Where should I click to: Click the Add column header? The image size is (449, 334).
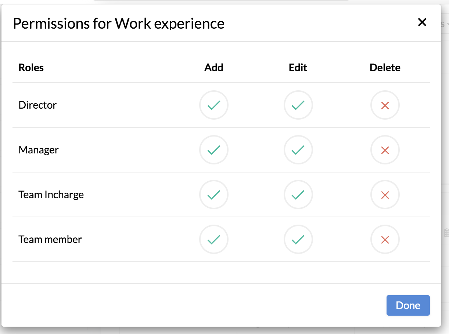214,68
